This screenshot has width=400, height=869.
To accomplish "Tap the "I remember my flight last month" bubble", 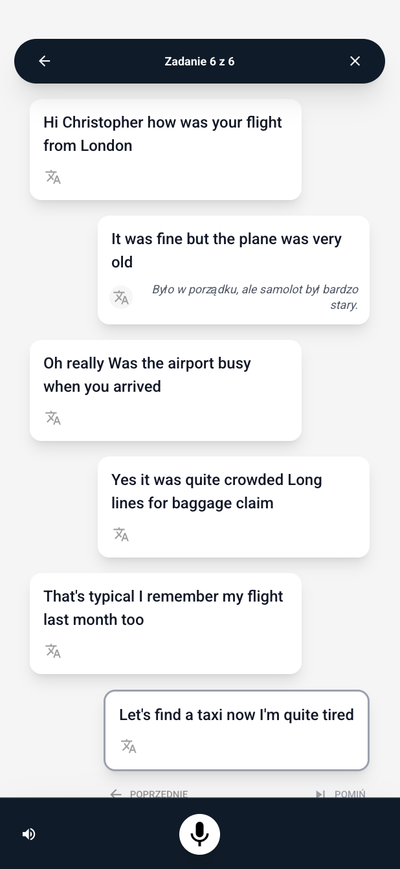I will pyautogui.click(x=163, y=608).
